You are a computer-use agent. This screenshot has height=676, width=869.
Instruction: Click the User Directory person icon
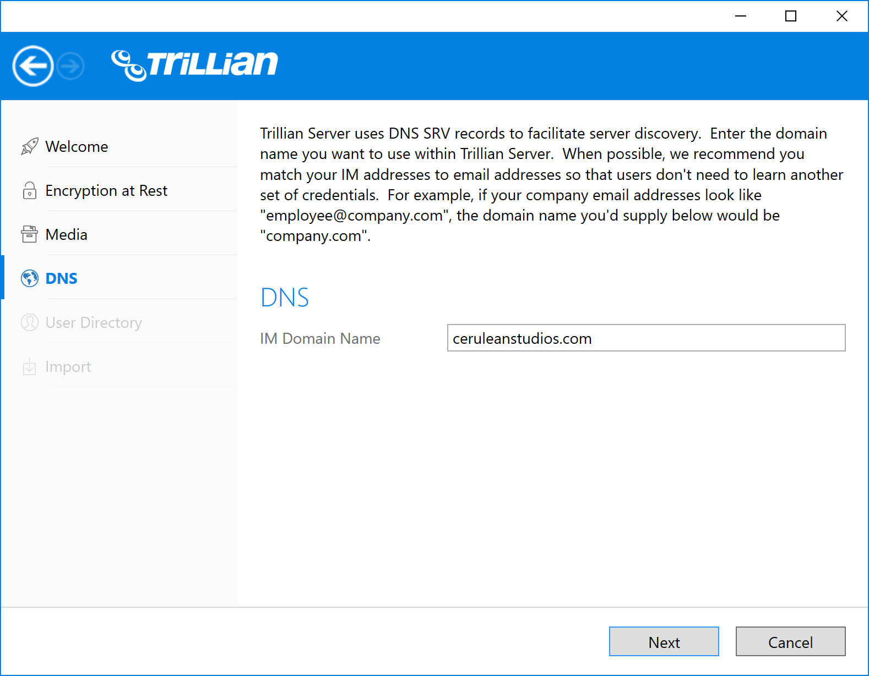click(x=30, y=322)
